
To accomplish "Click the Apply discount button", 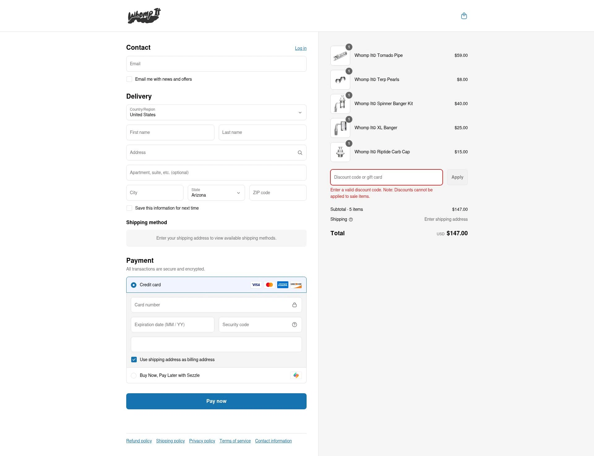I will (x=457, y=177).
